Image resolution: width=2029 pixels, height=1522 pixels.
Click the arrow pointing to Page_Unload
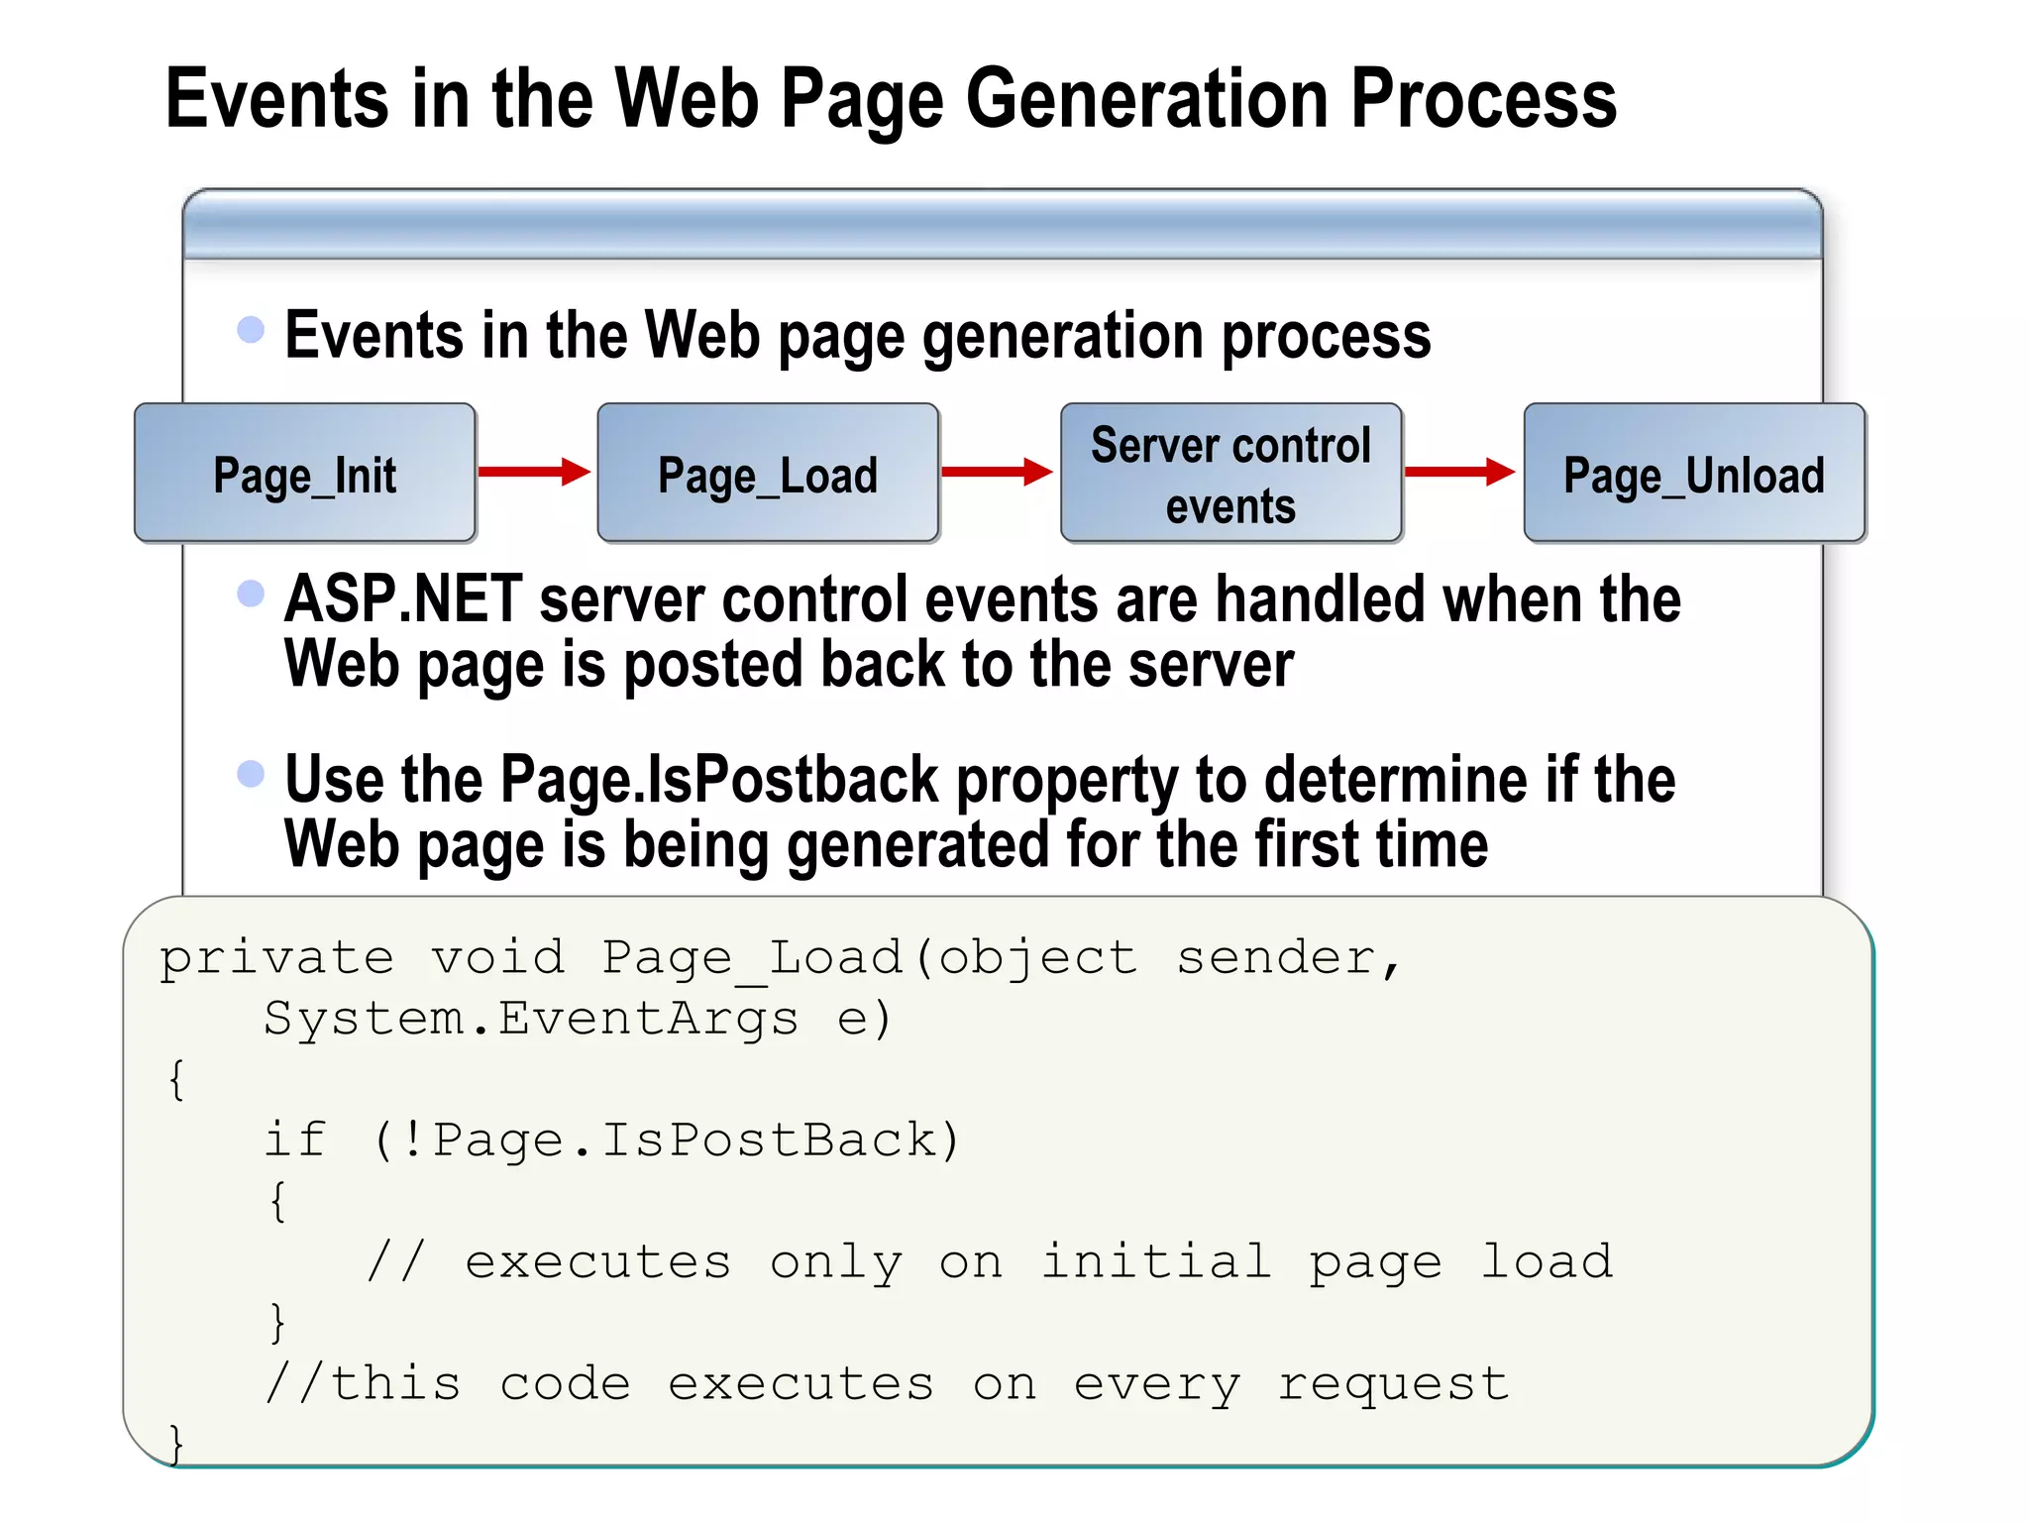(1460, 472)
